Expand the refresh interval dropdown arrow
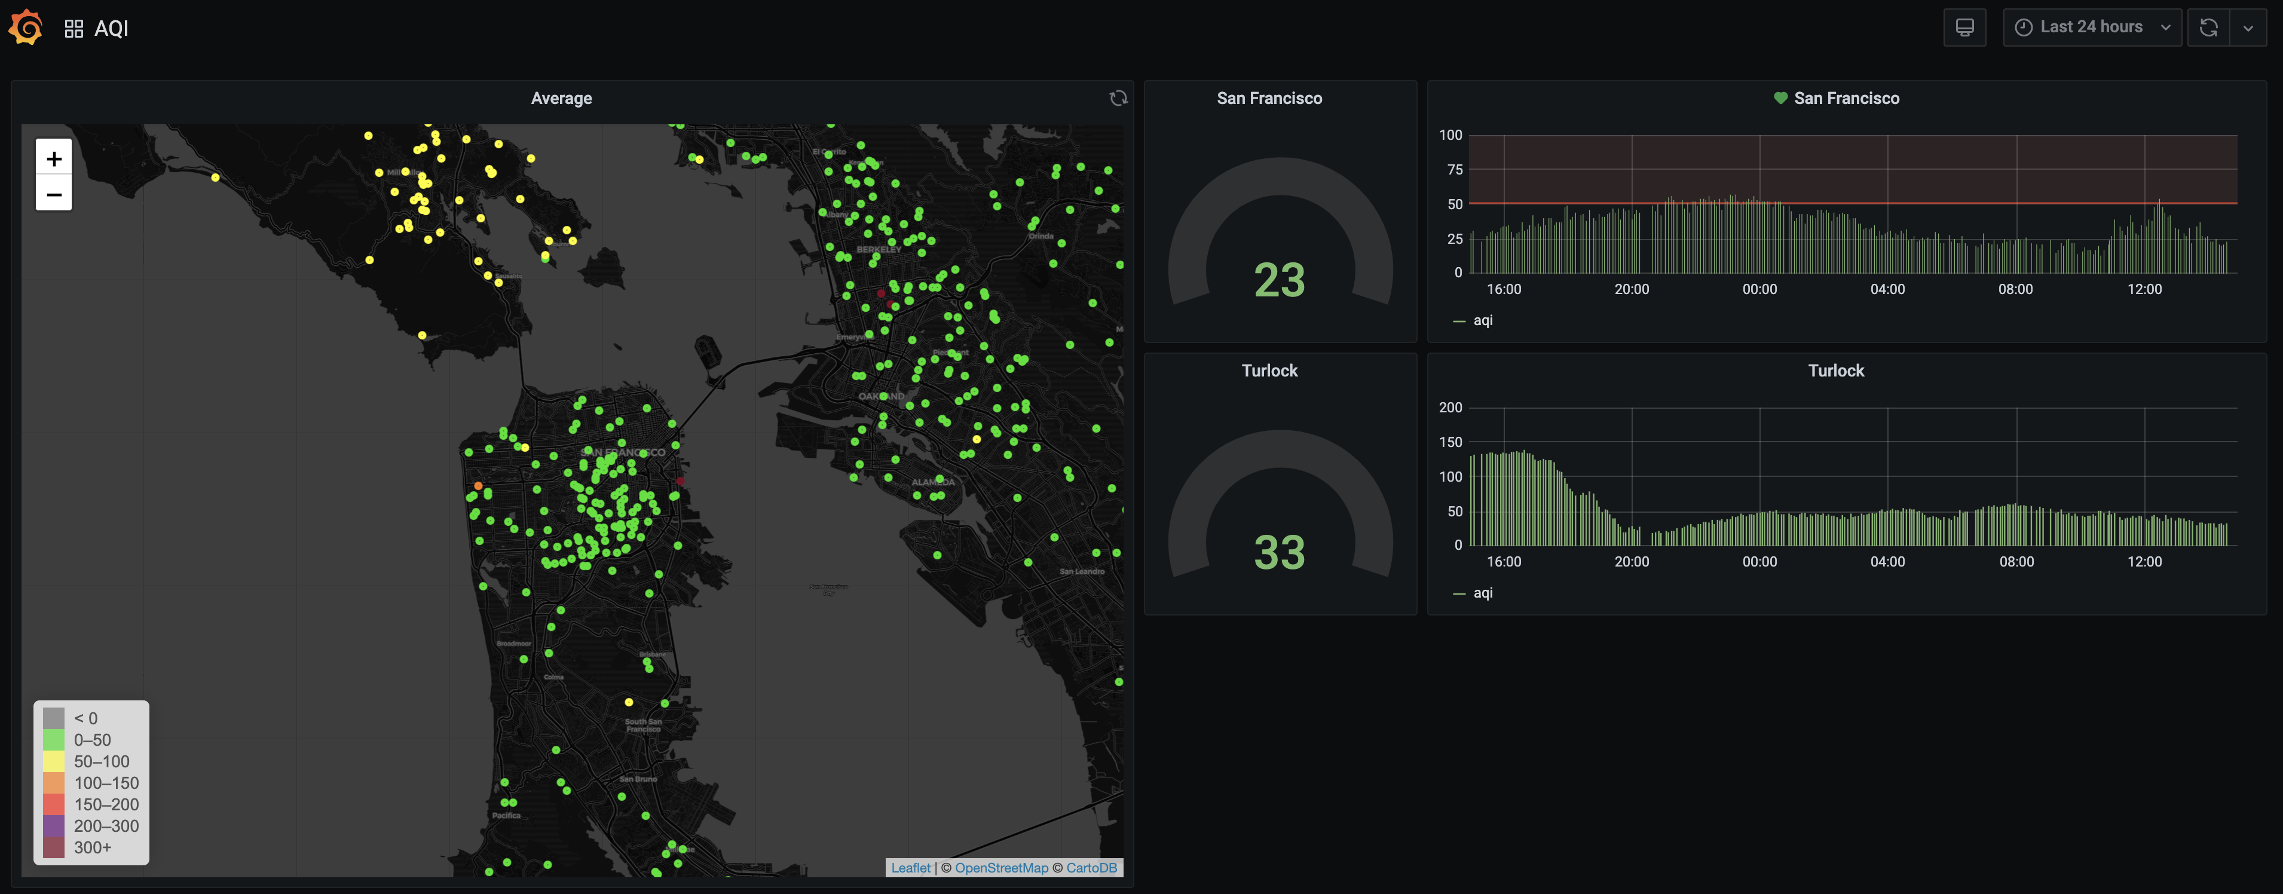2283x894 pixels. [2248, 27]
